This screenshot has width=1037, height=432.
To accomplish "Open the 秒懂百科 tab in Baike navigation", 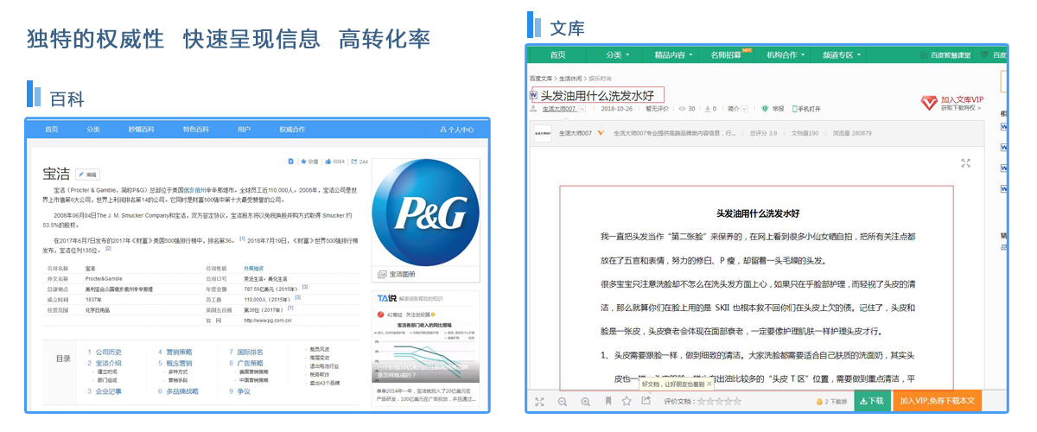I will [142, 130].
